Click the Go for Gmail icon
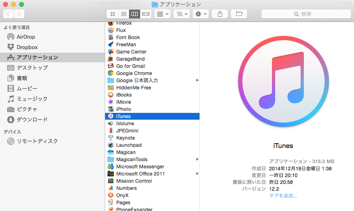Image resolution: width=354 pixels, height=211 pixels. point(111,66)
